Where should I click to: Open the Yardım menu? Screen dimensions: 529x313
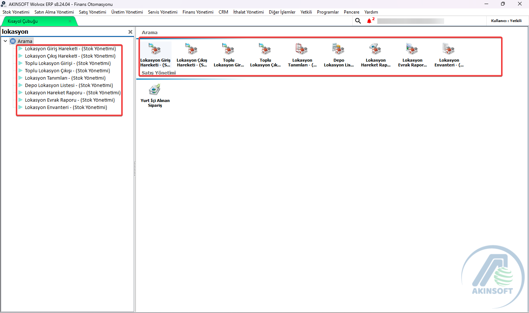point(371,12)
